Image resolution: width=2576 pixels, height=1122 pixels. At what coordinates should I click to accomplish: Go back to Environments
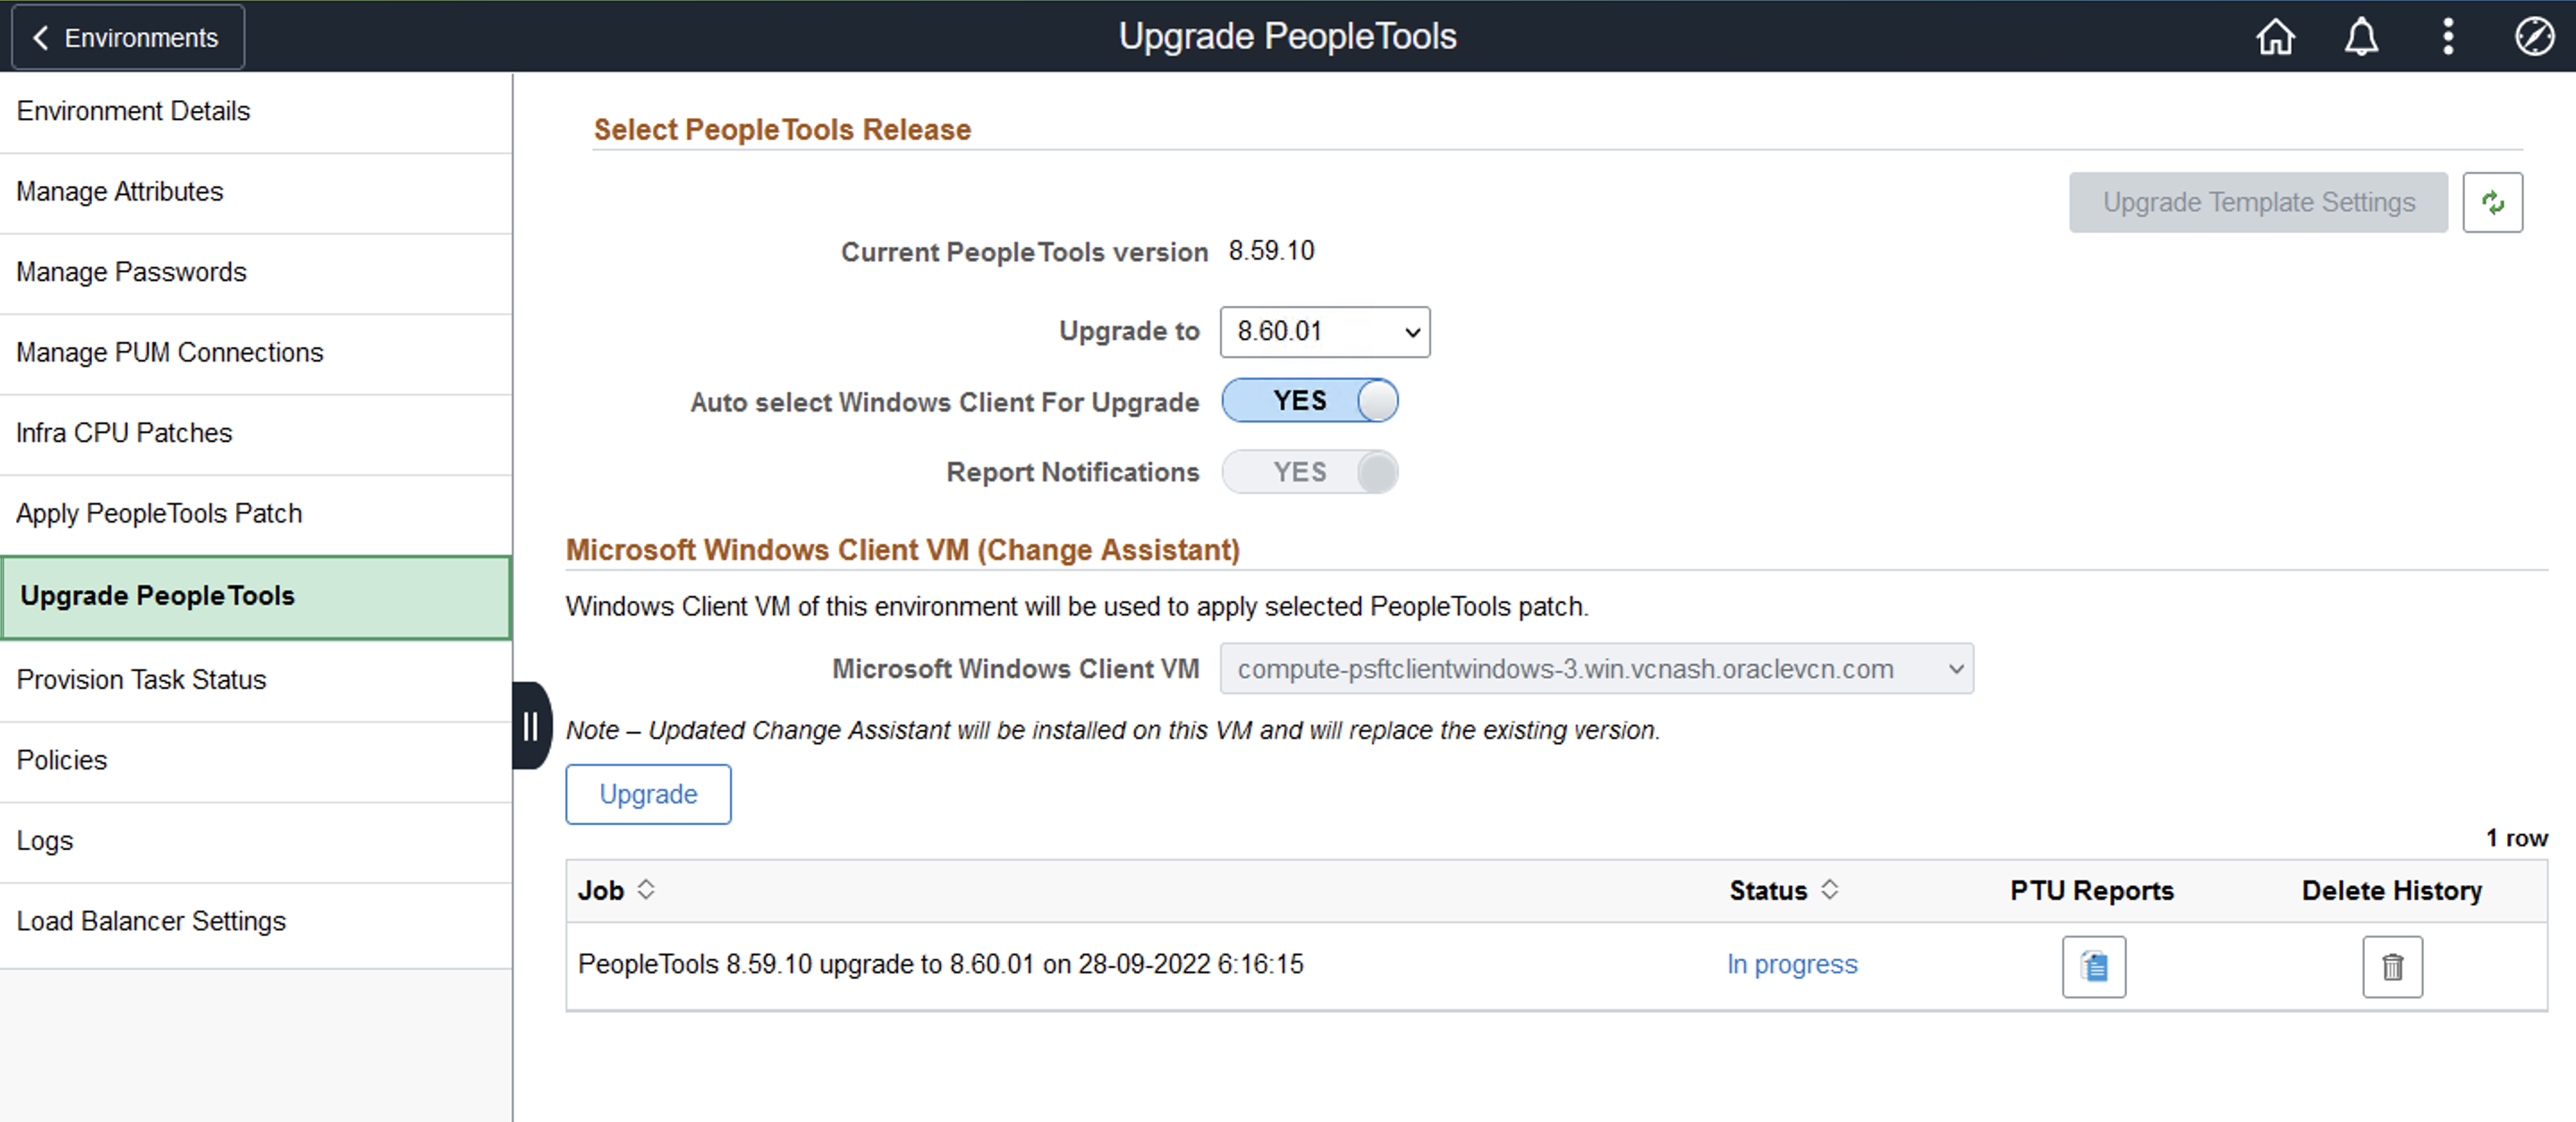127,38
